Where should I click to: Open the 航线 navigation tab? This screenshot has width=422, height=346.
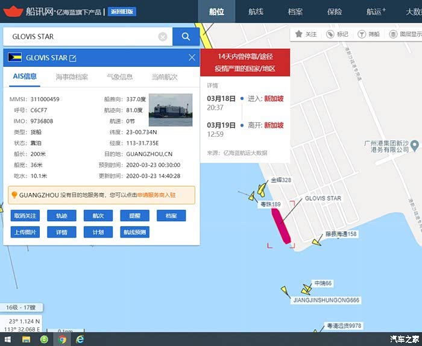(x=256, y=11)
